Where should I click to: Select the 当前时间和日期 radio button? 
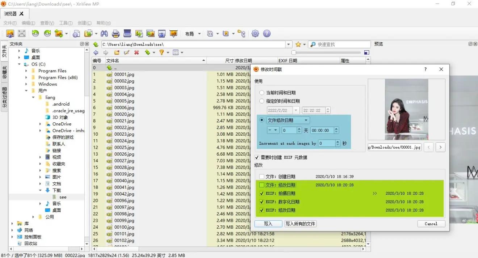pyautogui.click(x=261, y=92)
